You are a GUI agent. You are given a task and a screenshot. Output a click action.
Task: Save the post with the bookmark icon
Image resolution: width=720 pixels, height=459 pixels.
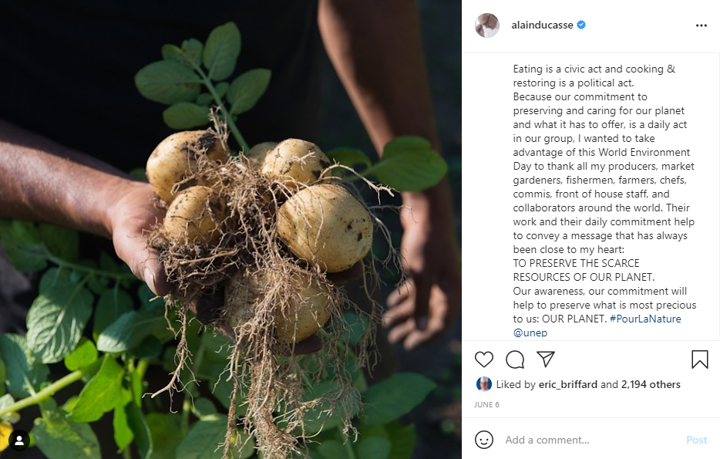[700, 359]
